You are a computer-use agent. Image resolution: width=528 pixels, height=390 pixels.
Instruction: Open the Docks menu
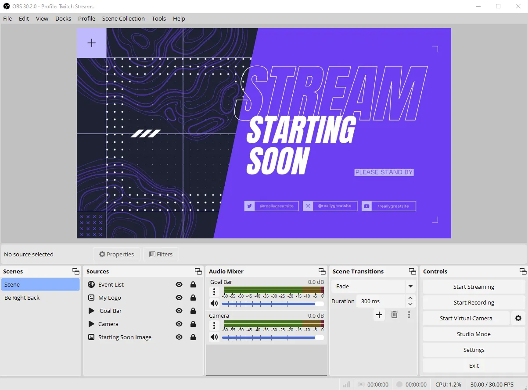click(63, 18)
